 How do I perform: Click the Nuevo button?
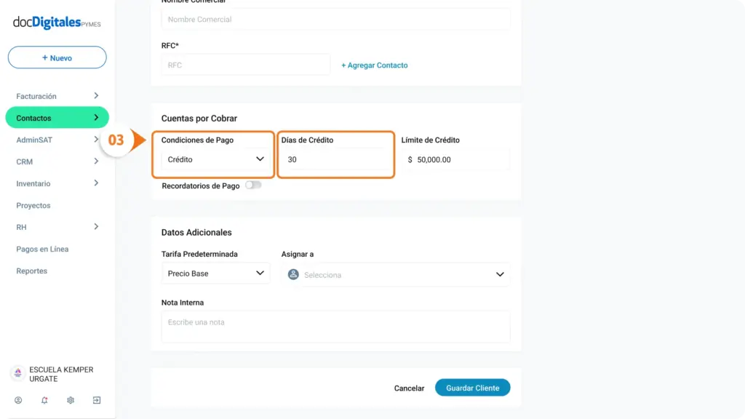coord(57,57)
